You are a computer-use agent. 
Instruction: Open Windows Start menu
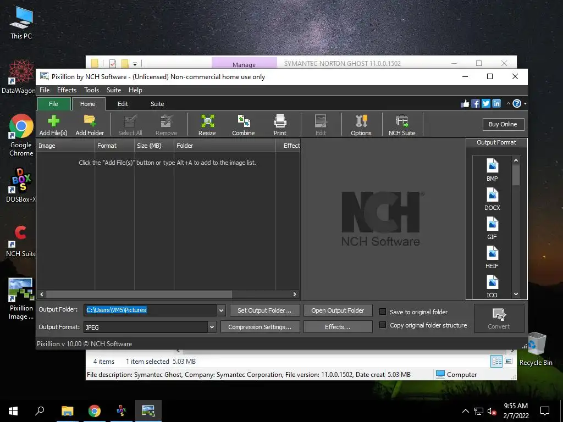[x=13, y=411]
